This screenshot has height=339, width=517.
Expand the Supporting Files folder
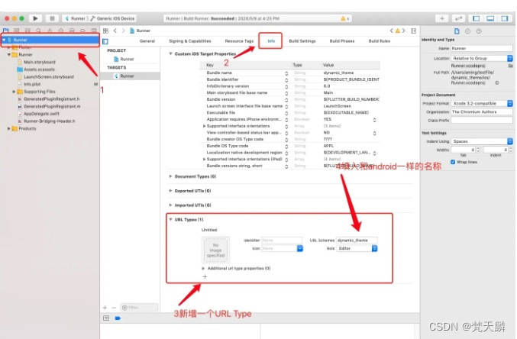(x=14, y=92)
